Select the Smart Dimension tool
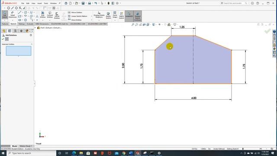This screenshot has width=277, height=156. [13, 15]
